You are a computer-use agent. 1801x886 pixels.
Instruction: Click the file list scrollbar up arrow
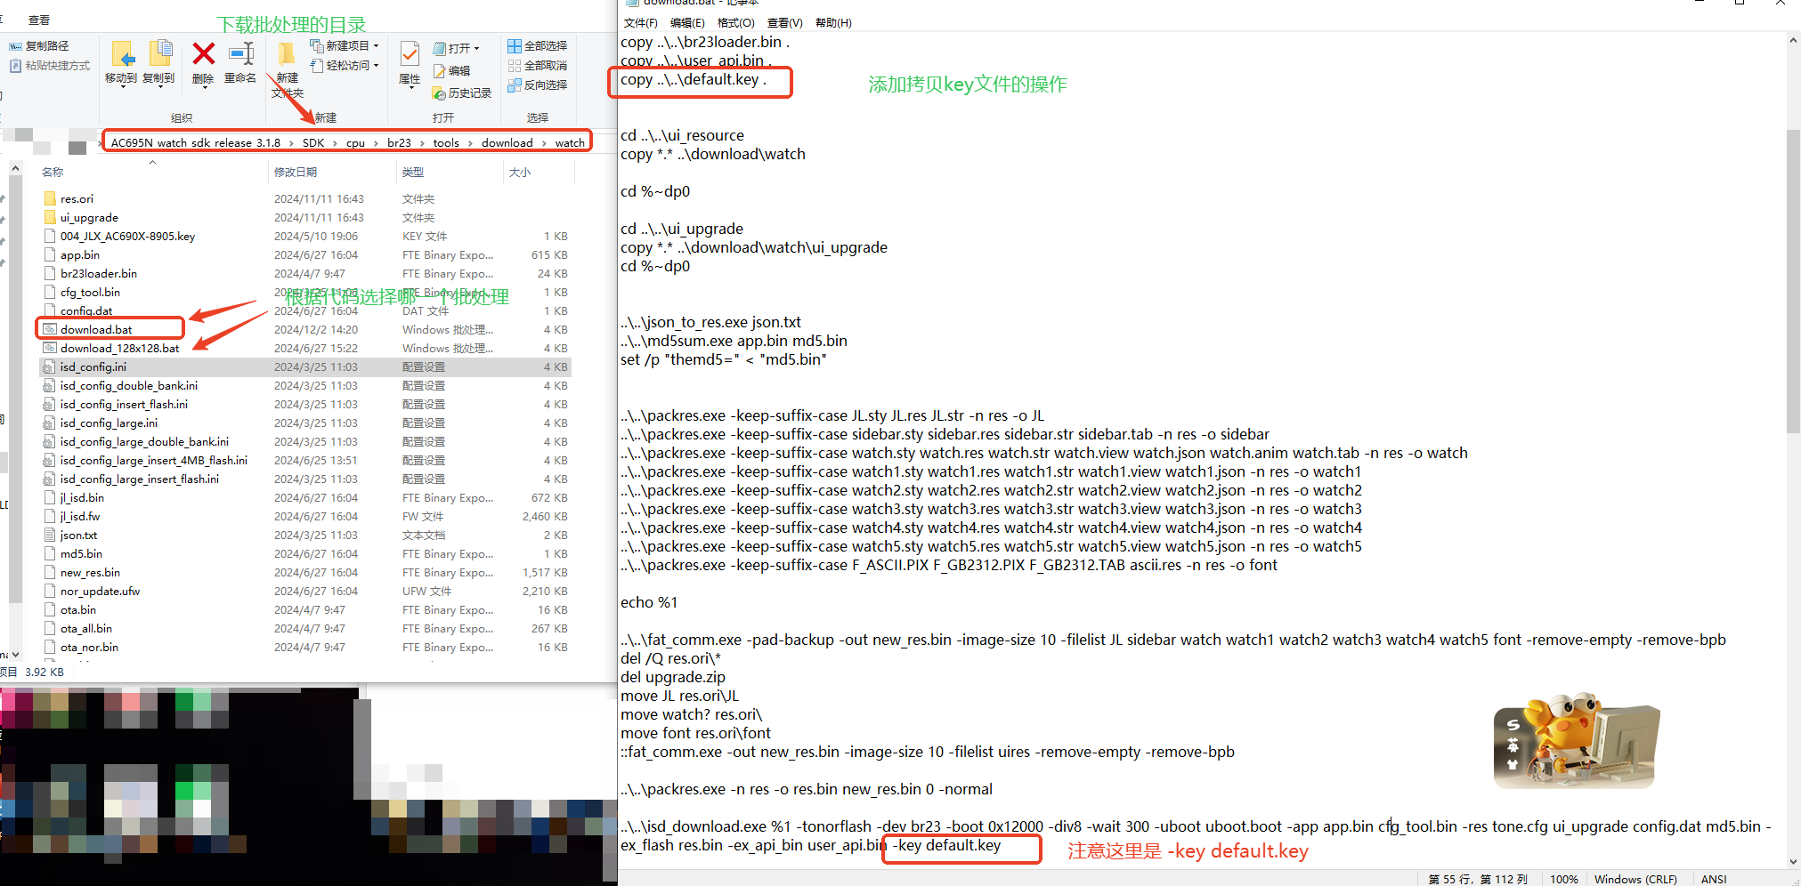(x=15, y=167)
